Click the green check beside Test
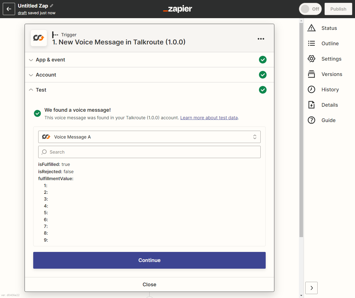355x298 pixels. click(x=263, y=90)
